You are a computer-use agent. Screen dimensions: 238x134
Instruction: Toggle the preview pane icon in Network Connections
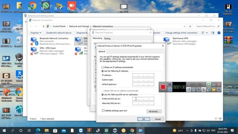[213, 33]
